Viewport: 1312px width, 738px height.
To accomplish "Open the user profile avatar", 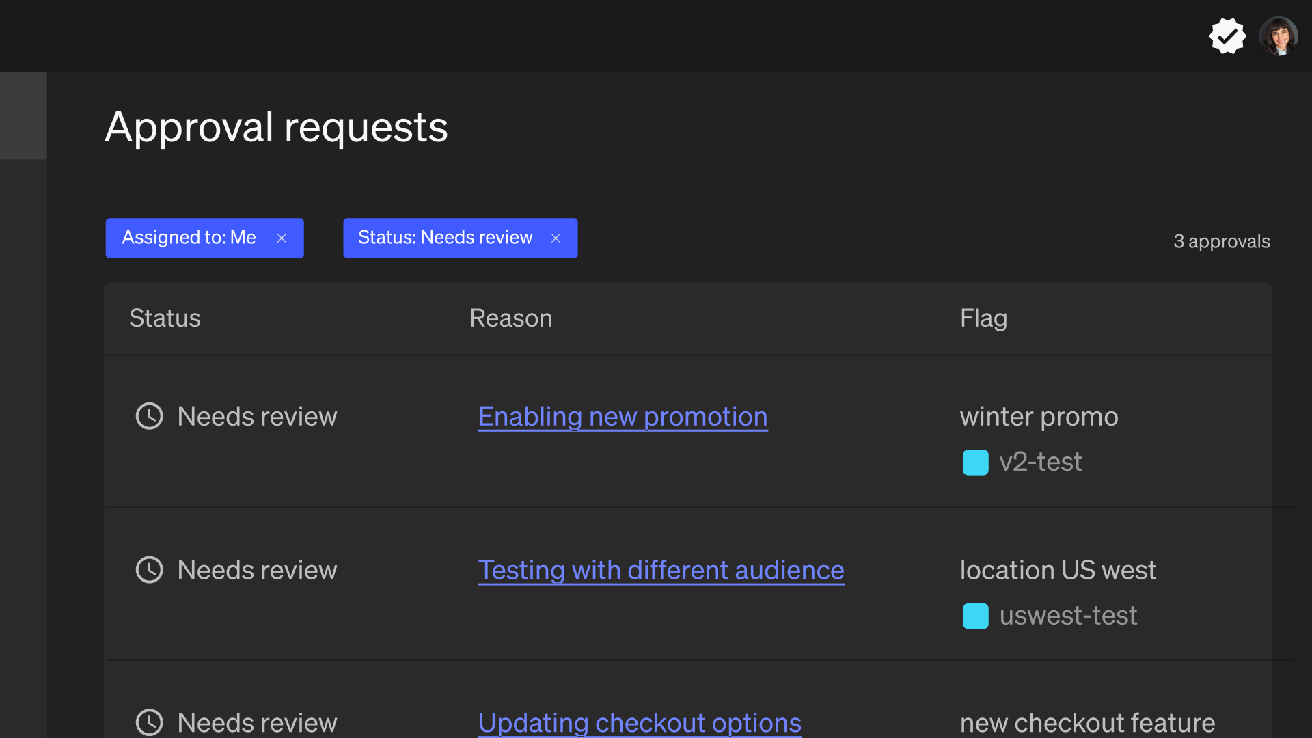I will [1278, 36].
